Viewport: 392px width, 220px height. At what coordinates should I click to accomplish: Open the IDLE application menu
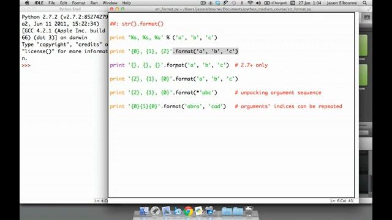pyautogui.click(x=39, y=3)
